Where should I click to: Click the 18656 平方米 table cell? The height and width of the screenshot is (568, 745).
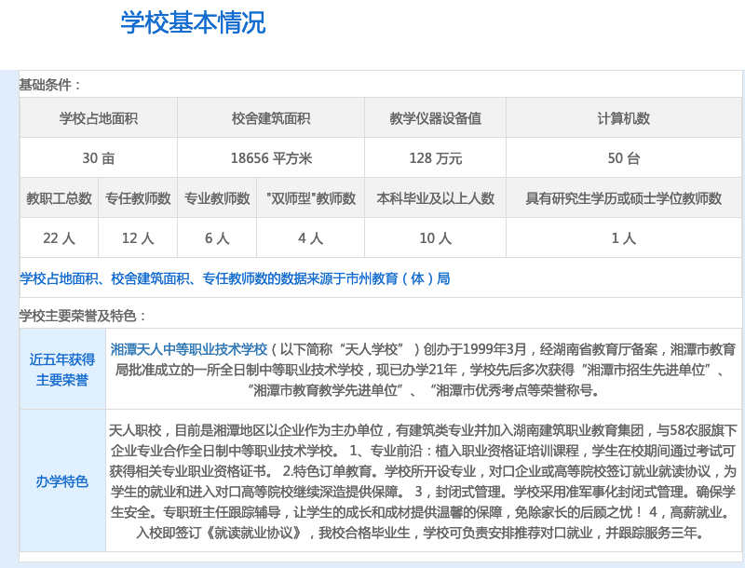[x=270, y=156]
